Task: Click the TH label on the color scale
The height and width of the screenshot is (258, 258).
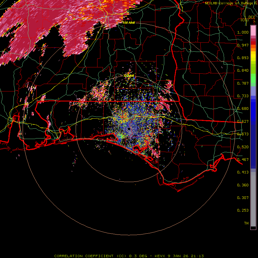Action: tap(246, 223)
